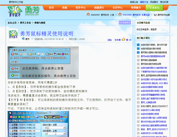Open hot post 16 勇芳_记牌器说明
Screen dimensions: 177x137
pyautogui.click(x=148, y=102)
